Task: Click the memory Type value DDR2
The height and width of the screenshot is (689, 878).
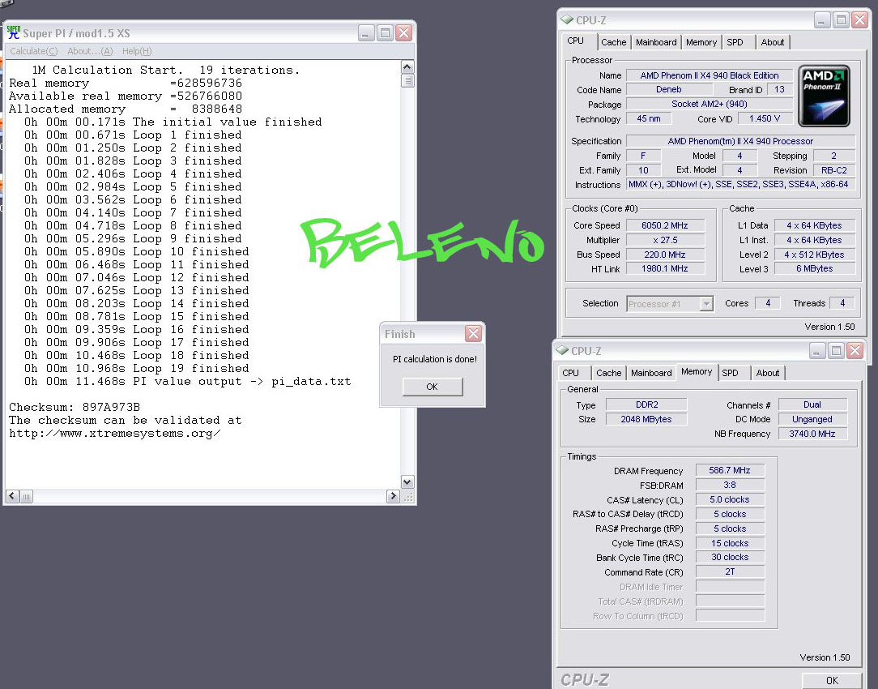Action: click(646, 404)
